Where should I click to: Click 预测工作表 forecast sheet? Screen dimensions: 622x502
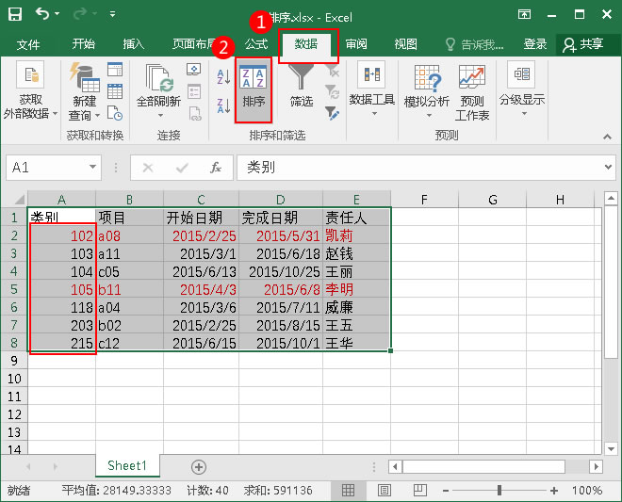click(x=472, y=92)
